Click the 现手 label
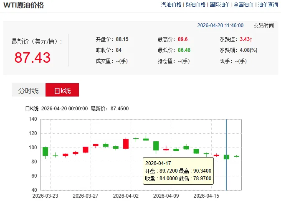 click(x=226, y=61)
